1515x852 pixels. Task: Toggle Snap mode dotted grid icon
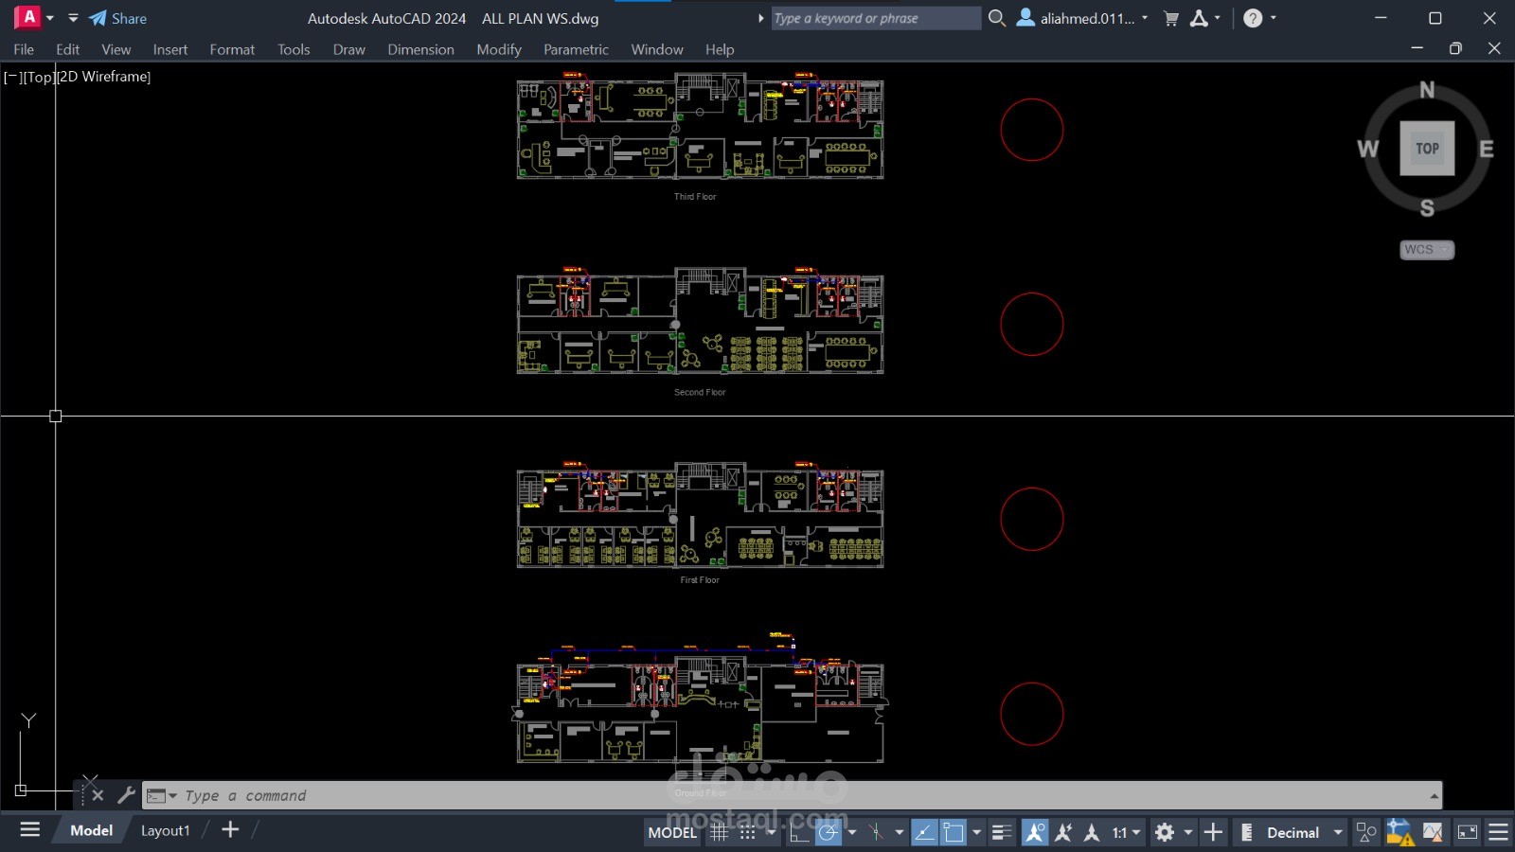[748, 833]
